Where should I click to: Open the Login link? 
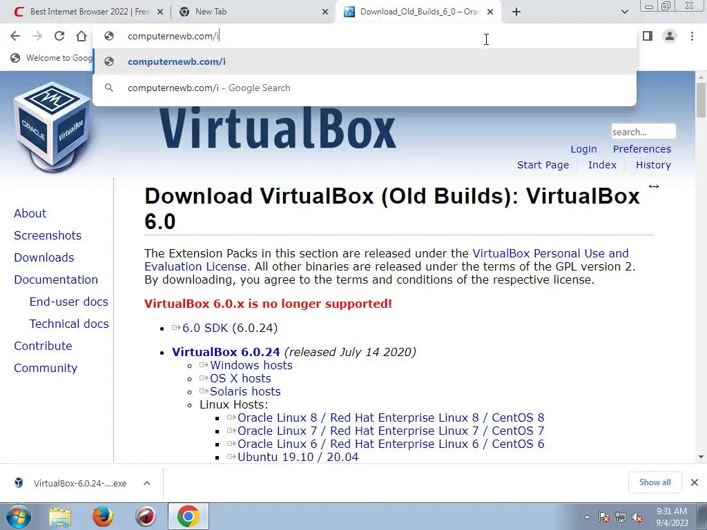[x=583, y=149]
